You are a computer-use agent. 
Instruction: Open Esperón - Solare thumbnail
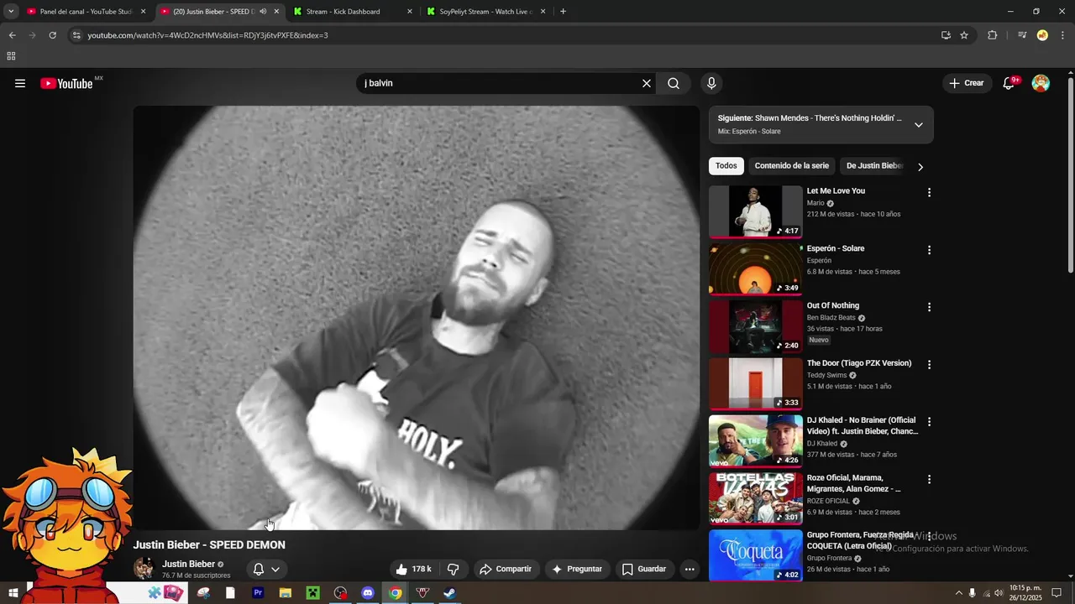tap(756, 269)
